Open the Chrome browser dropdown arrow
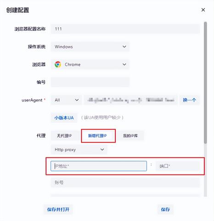 coord(124,64)
